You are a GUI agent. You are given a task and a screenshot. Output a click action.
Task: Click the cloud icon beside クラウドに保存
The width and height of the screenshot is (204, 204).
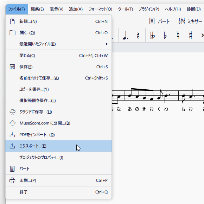12,112
